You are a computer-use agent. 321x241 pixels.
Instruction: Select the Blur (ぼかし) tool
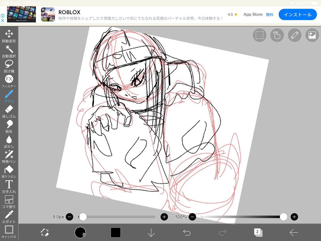tap(9, 142)
